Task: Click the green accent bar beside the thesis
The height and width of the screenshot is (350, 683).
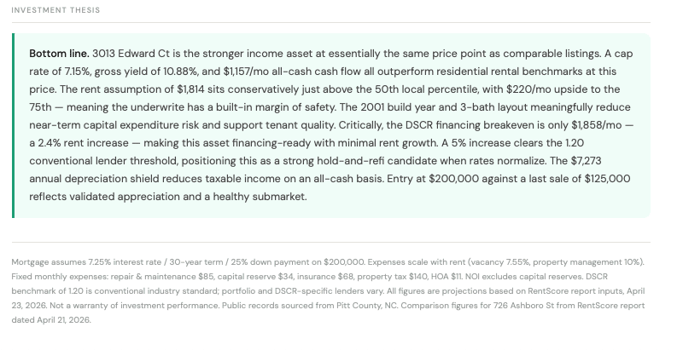Action: (14, 125)
